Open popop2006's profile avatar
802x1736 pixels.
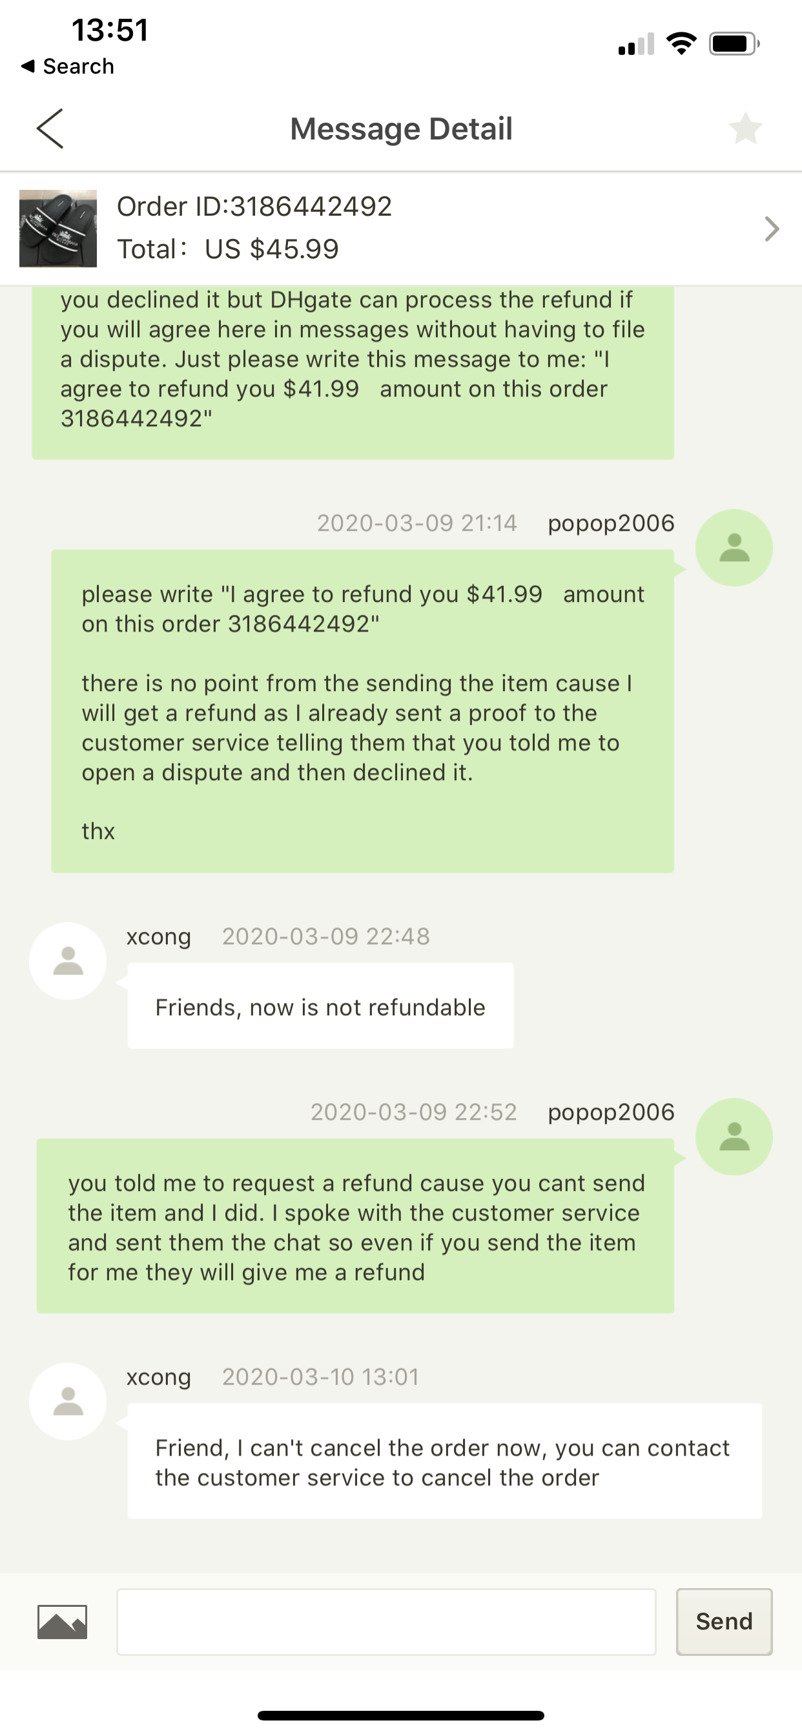pos(734,546)
